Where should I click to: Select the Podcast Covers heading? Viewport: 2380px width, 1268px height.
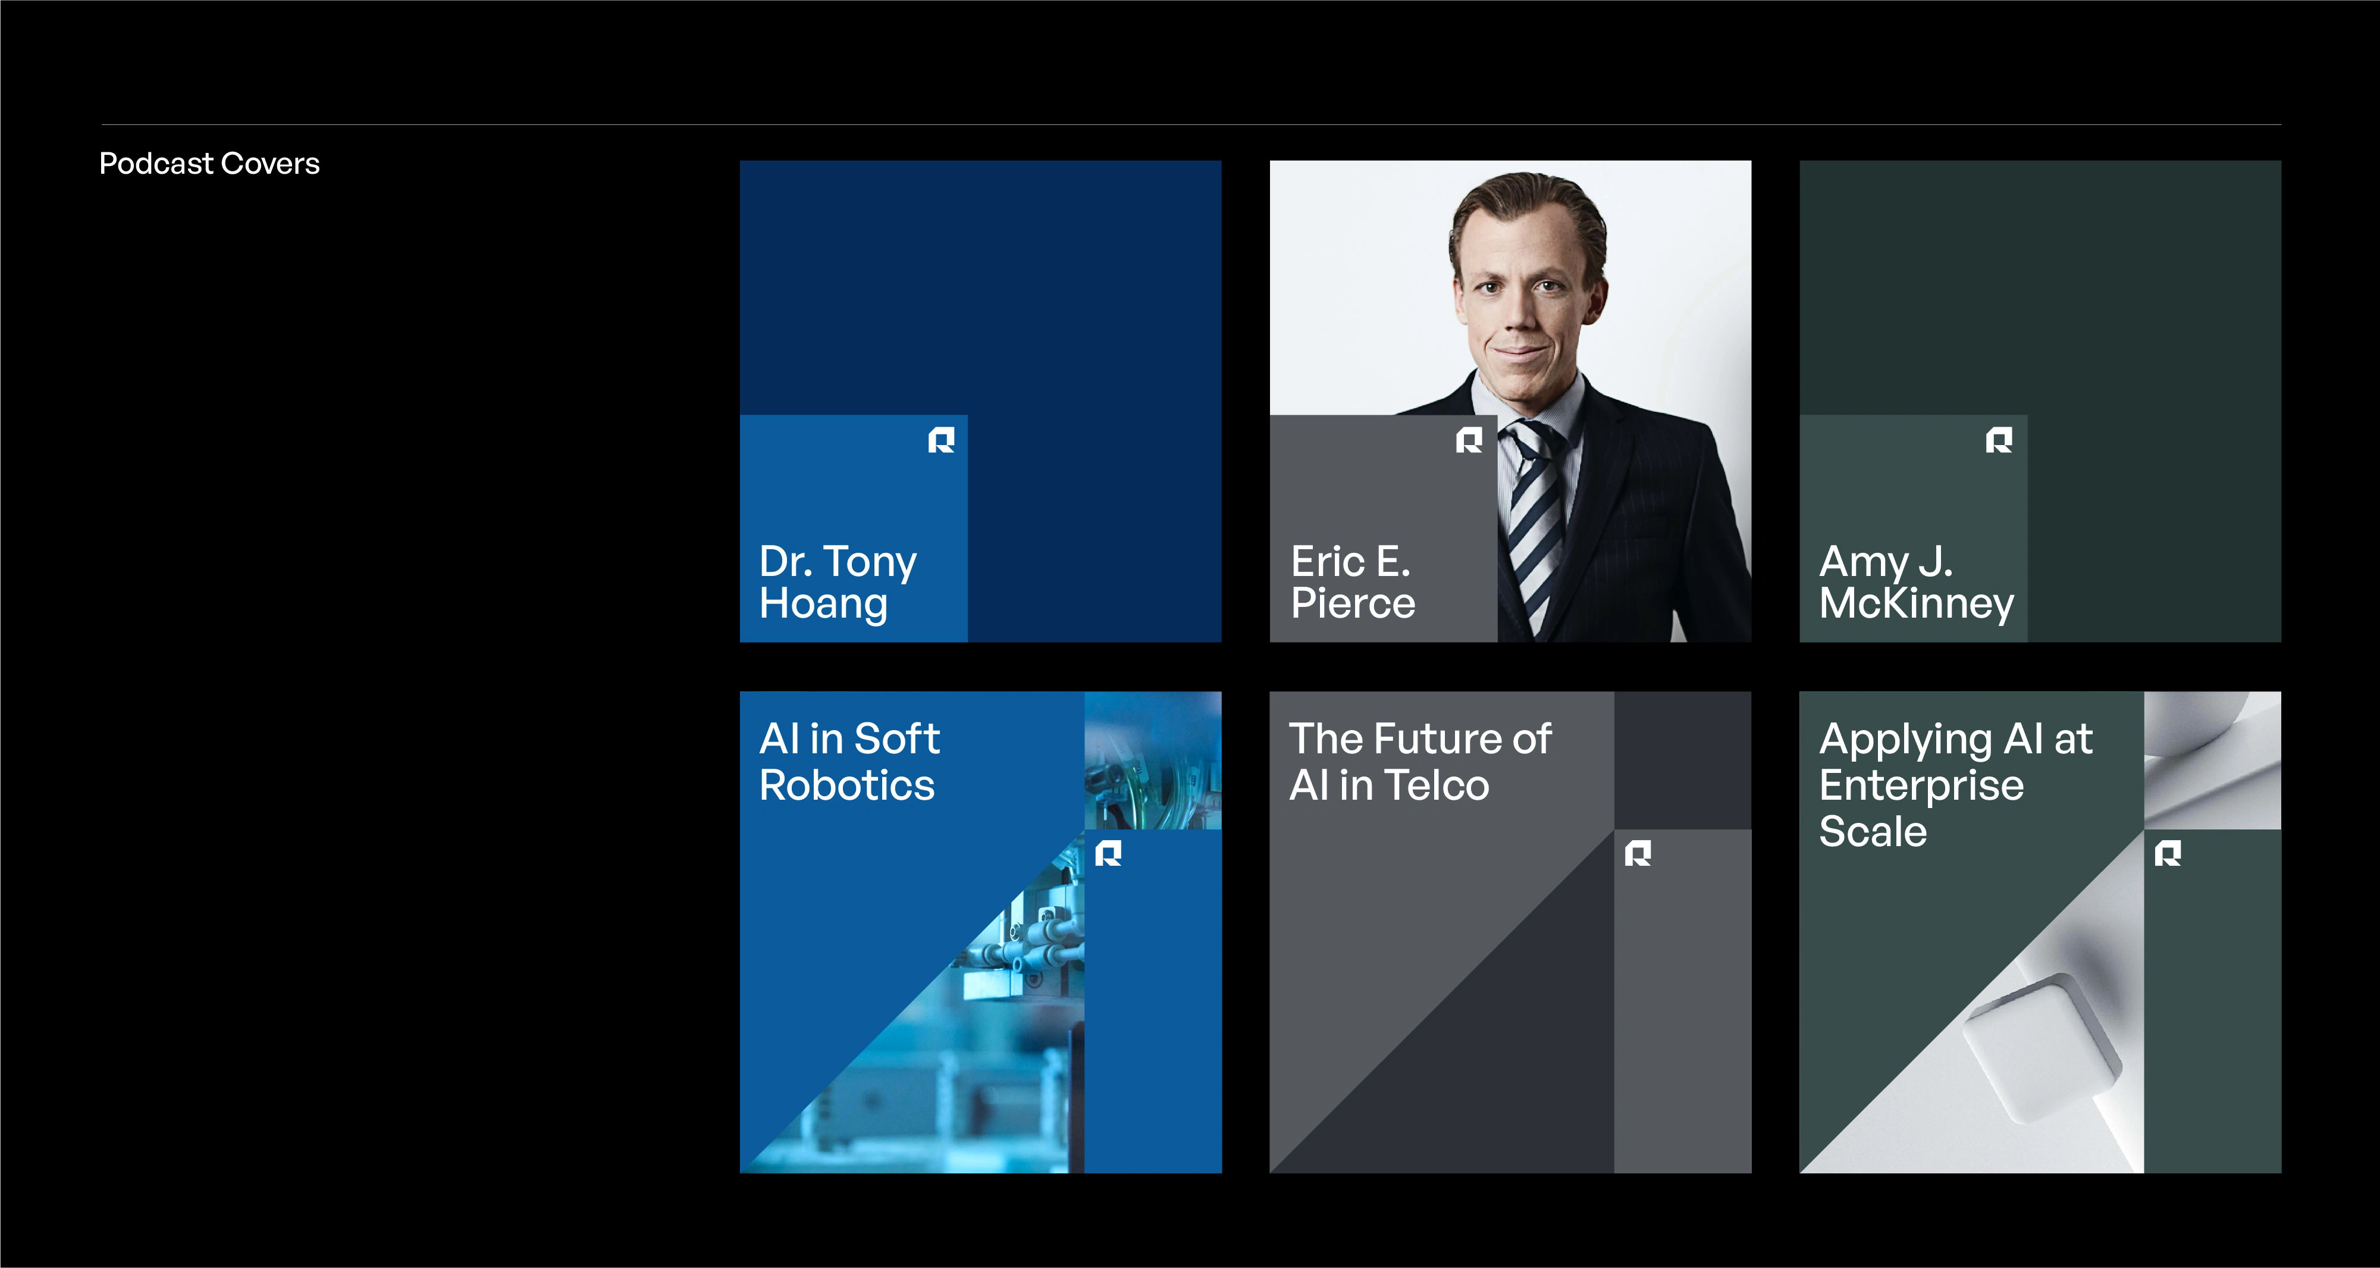tap(210, 164)
